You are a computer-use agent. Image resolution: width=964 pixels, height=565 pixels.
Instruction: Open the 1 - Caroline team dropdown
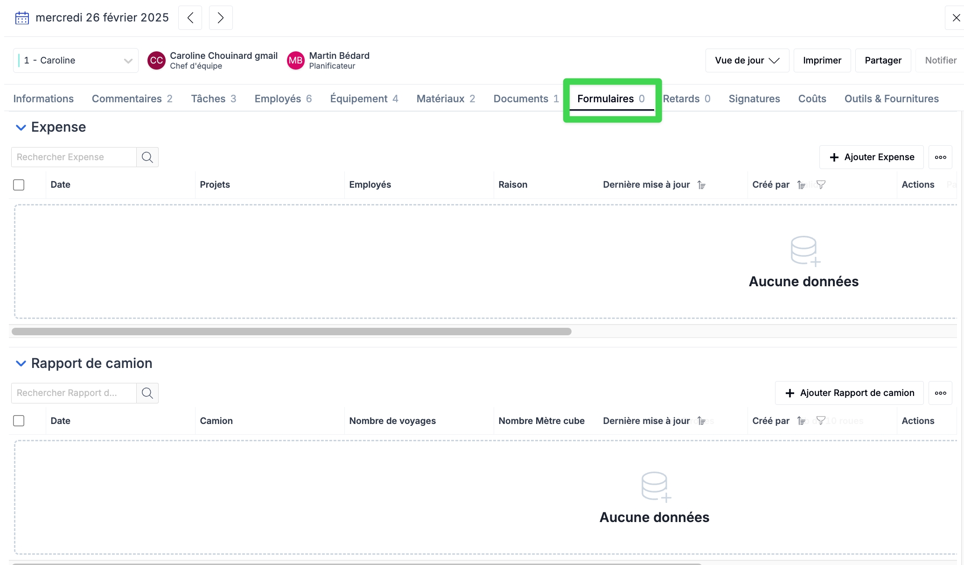(76, 61)
